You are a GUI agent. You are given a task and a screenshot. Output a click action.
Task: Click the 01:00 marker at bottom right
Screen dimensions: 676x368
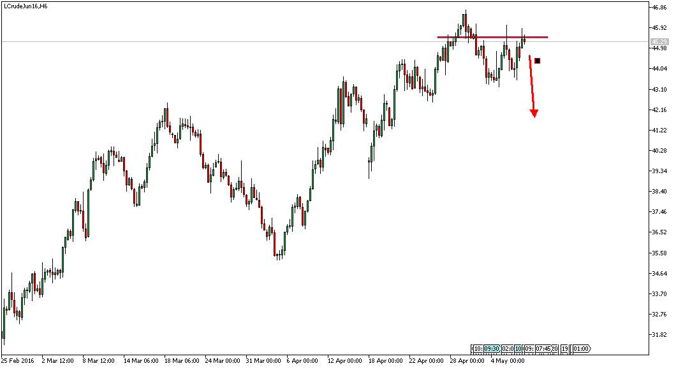(x=581, y=348)
